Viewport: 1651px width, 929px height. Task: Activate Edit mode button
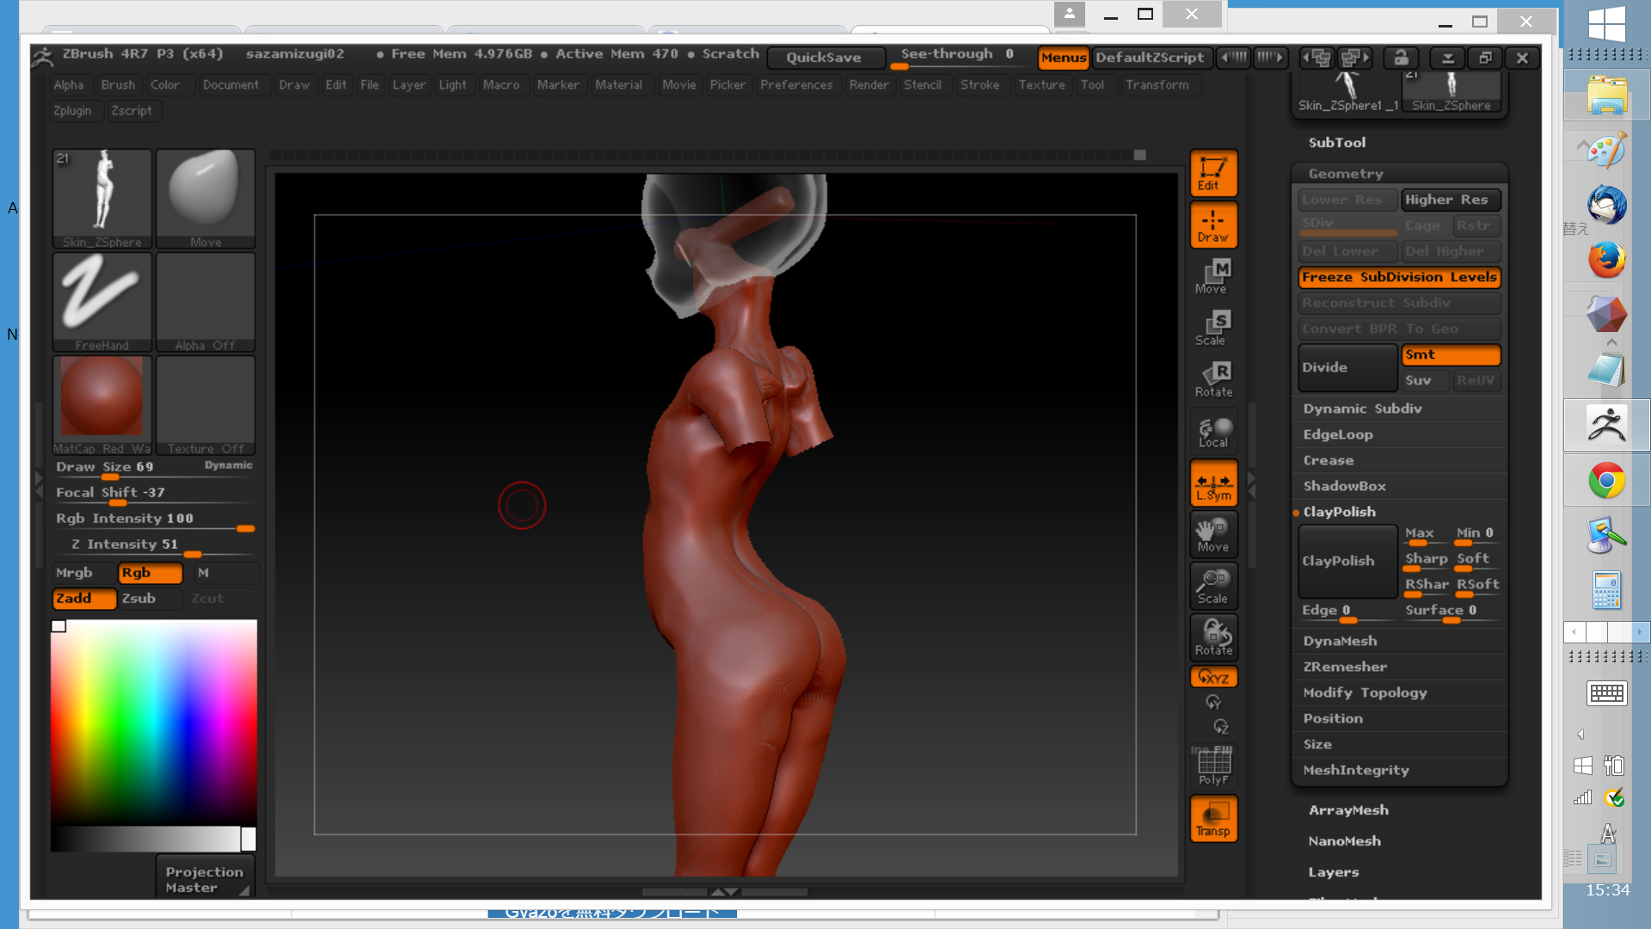tap(1213, 174)
